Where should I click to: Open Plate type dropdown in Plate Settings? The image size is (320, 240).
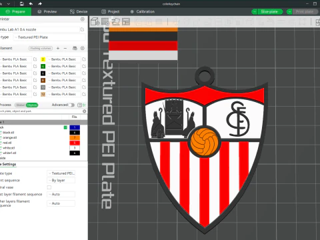(x=61, y=173)
